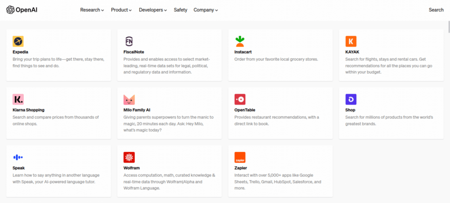Click the Wolfram plugin title
This screenshot has height=203, width=450.
click(132, 168)
